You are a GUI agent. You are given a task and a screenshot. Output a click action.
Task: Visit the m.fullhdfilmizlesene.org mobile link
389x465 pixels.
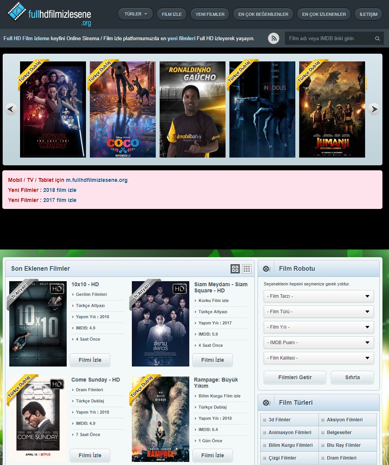tap(97, 180)
